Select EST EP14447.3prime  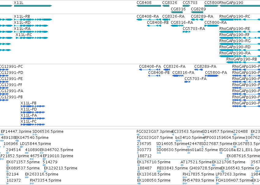click(x=16, y=132)
